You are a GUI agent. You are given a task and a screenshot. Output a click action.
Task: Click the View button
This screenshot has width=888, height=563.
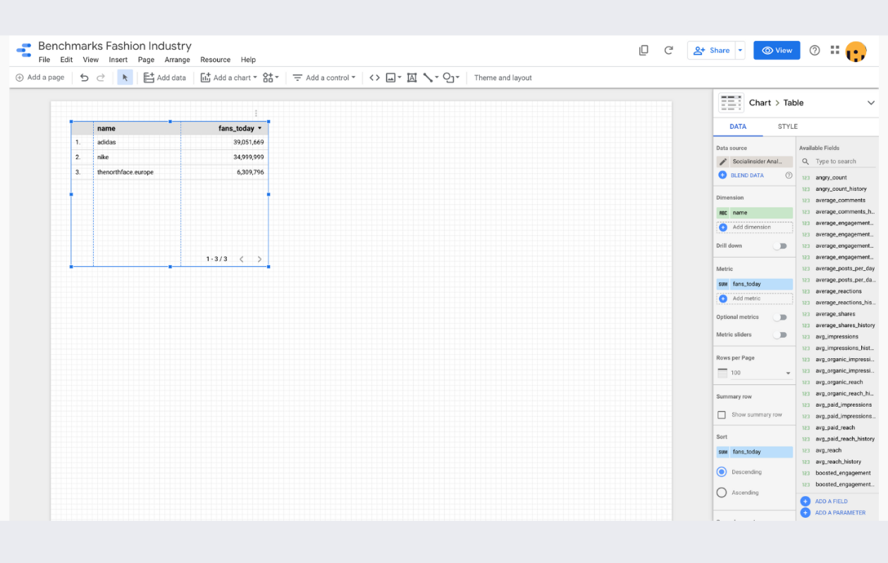point(777,50)
